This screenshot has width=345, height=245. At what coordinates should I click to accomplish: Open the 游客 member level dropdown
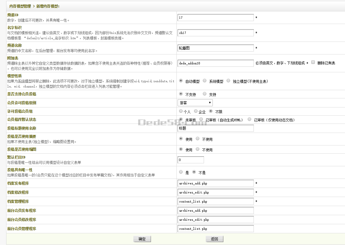[x=195, y=103]
